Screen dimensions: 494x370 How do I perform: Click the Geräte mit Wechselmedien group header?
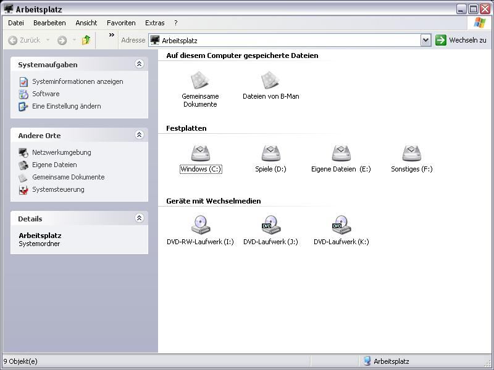(x=213, y=201)
